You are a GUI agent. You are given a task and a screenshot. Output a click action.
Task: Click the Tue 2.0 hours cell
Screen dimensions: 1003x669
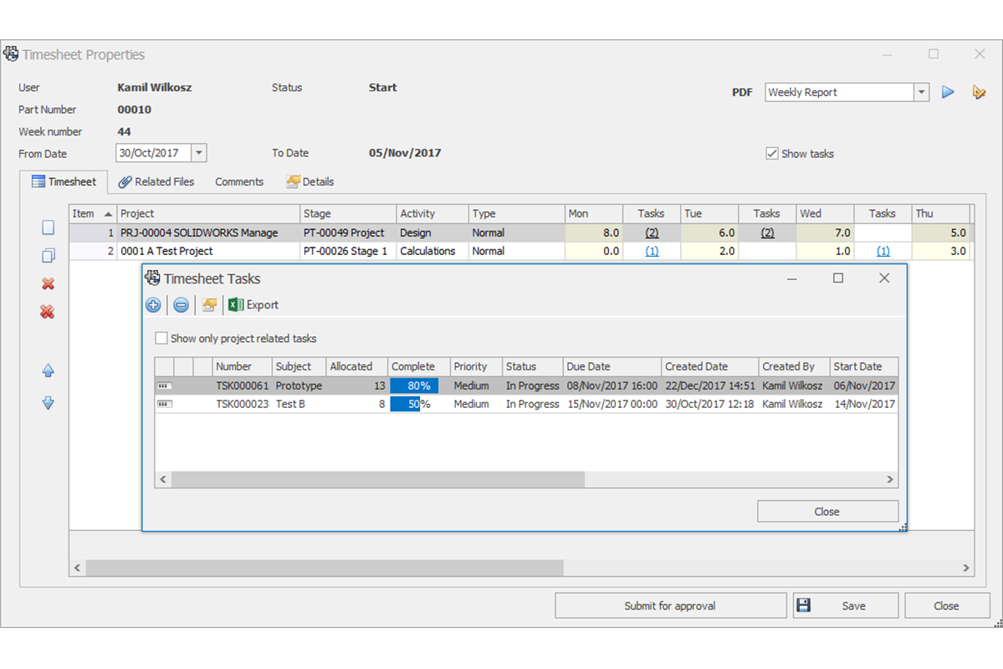[x=709, y=252]
